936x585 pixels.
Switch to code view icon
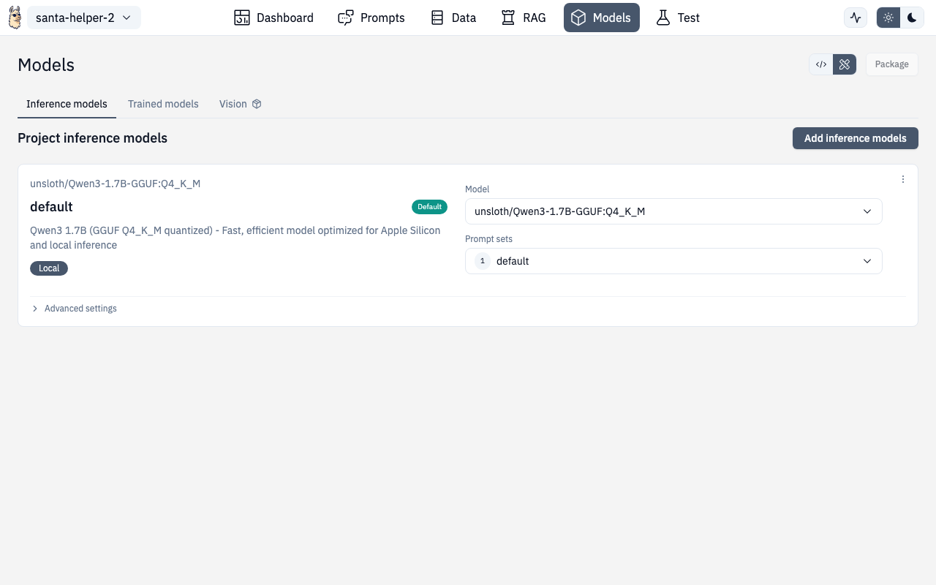pos(821,64)
